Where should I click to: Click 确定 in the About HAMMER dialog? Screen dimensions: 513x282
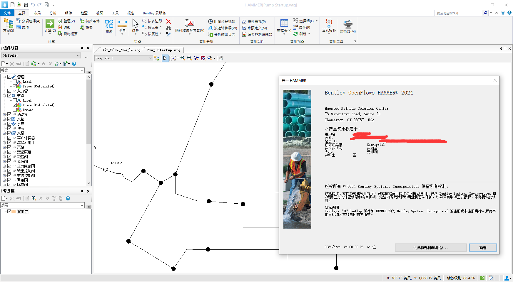pyautogui.click(x=483, y=248)
